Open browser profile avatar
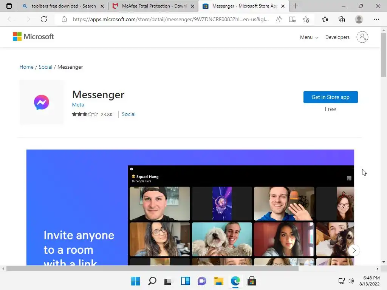The width and height of the screenshot is (387, 290). (359, 19)
